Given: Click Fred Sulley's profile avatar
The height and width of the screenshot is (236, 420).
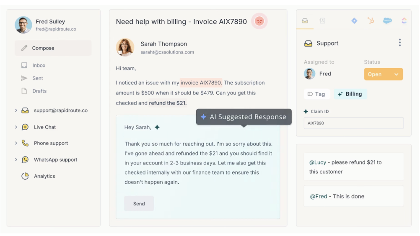Looking at the screenshot, I should tap(23, 25).
